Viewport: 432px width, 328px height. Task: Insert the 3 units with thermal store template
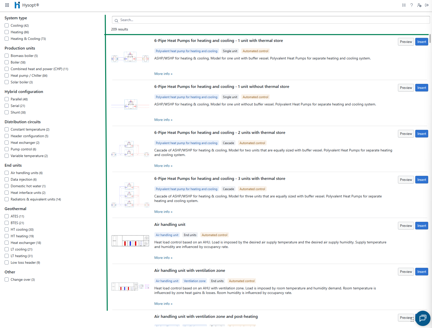click(x=422, y=180)
